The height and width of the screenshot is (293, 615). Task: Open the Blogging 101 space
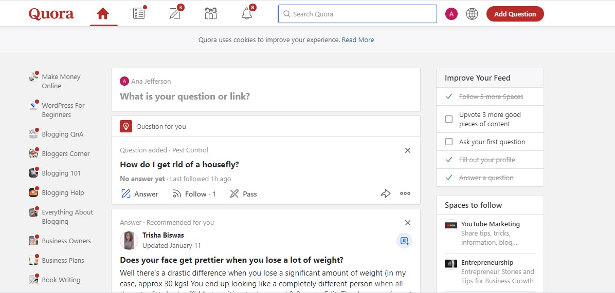(x=61, y=173)
